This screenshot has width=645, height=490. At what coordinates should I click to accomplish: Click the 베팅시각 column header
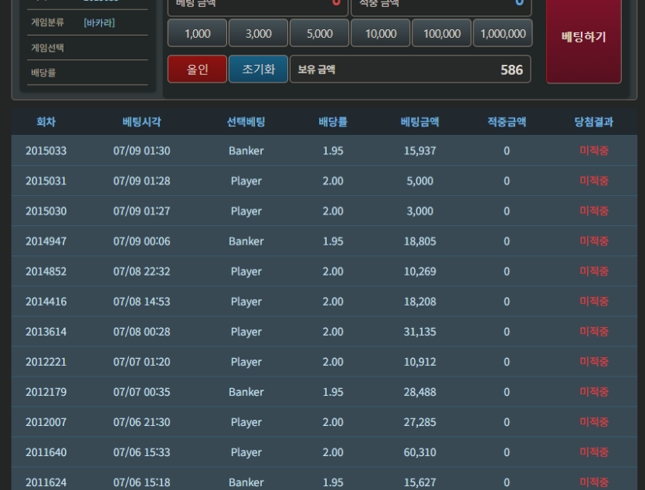141,122
